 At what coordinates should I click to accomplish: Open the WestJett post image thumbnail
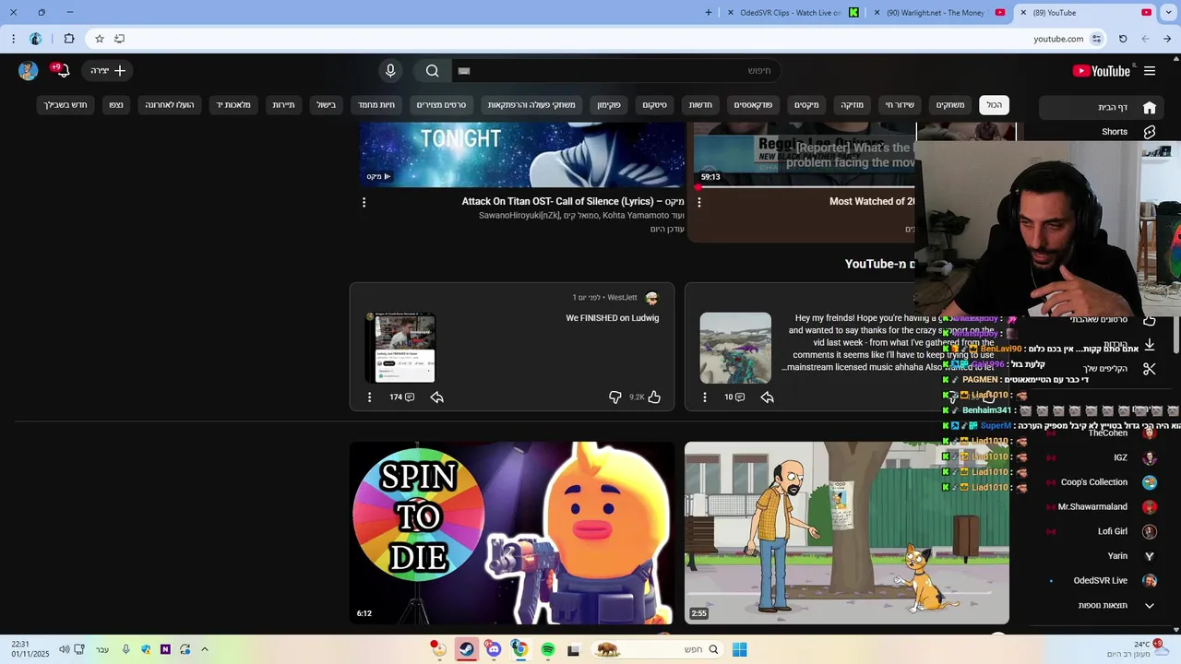[x=400, y=348]
